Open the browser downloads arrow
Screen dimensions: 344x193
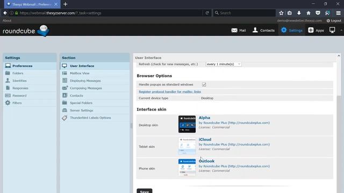(299, 13)
